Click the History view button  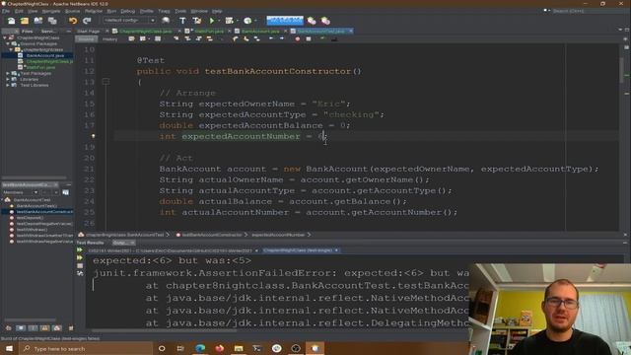click(109, 39)
